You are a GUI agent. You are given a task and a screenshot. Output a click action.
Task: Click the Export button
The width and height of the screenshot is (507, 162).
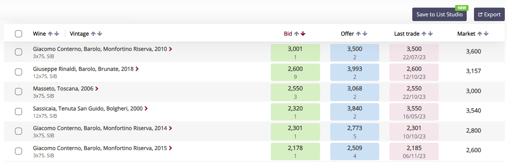(x=489, y=15)
